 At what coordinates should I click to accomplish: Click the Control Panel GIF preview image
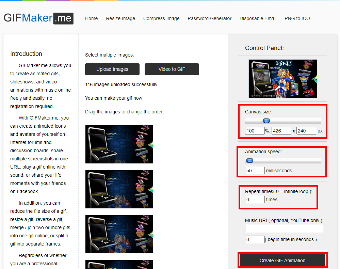tap(283, 79)
